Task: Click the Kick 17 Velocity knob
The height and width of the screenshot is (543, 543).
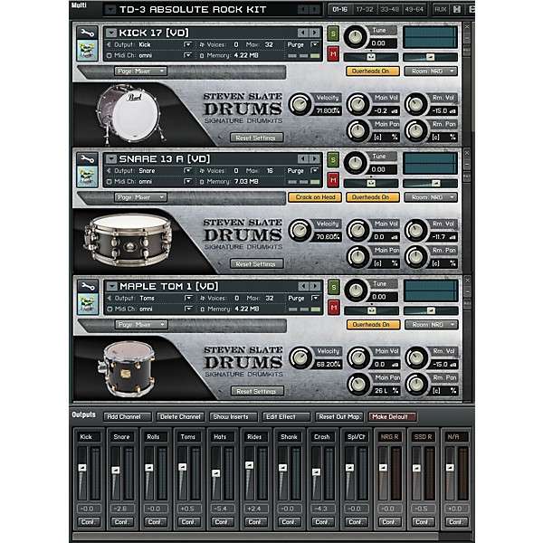Action: tap(300, 104)
